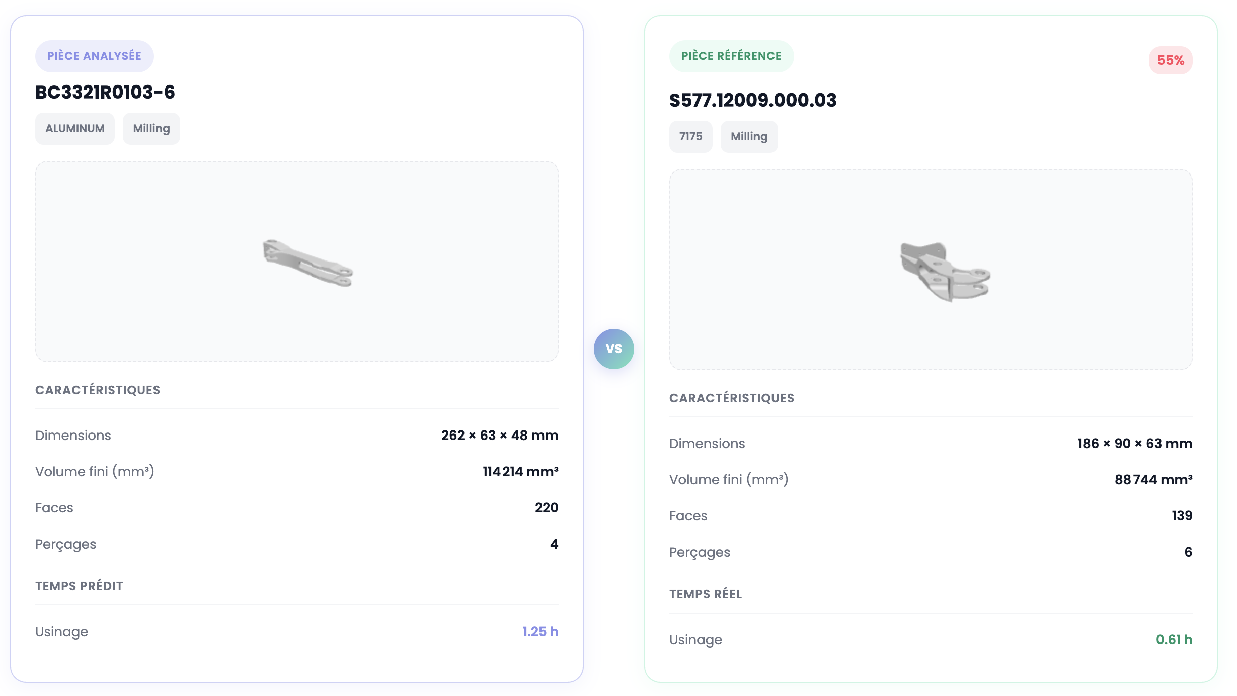
Task: Click the Milling tag on analyzed part
Action: coord(151,129)
